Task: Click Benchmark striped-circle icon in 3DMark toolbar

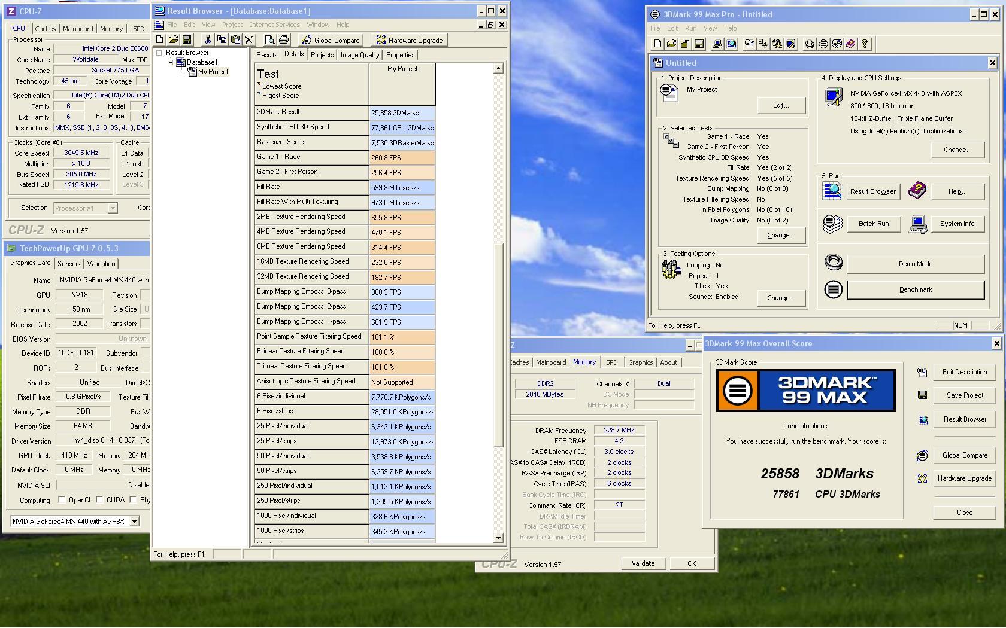Action: (x=823, y=44)
